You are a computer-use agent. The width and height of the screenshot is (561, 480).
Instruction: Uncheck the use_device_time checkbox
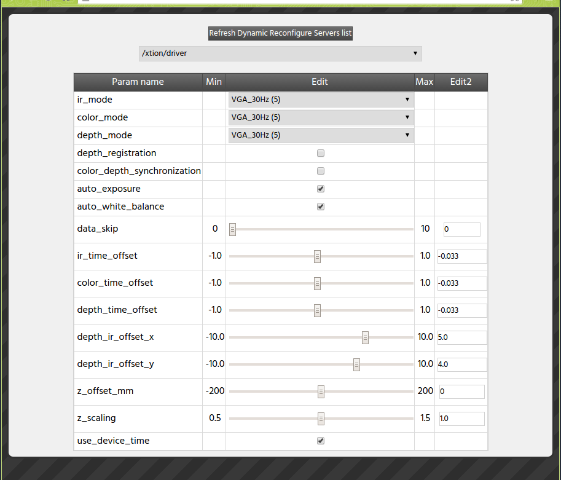321,441
